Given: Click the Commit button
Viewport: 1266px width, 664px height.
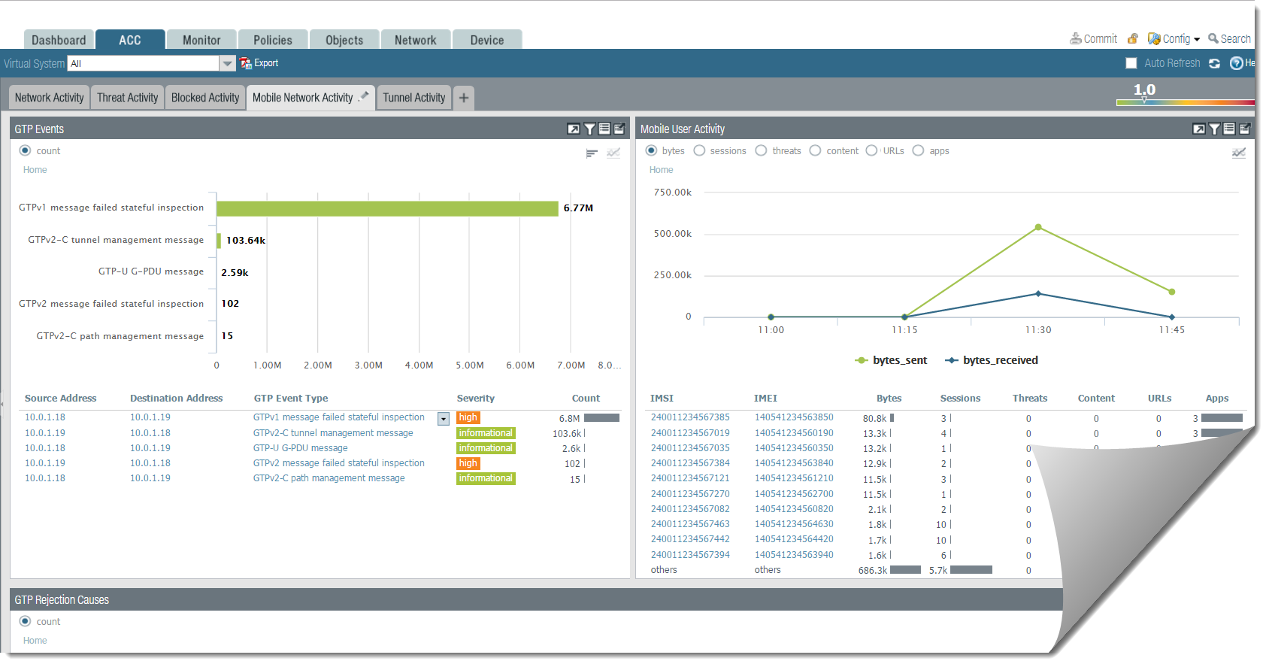Looking at the screenshot, I should click(1094, 39).
